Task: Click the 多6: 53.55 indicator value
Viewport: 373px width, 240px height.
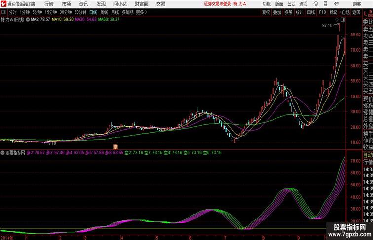Action: (114, 153)
